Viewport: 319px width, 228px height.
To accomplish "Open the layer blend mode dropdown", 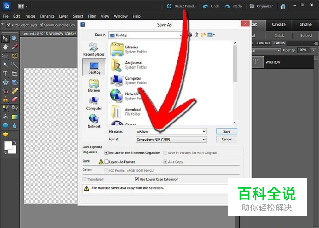I will click(266, 50).
